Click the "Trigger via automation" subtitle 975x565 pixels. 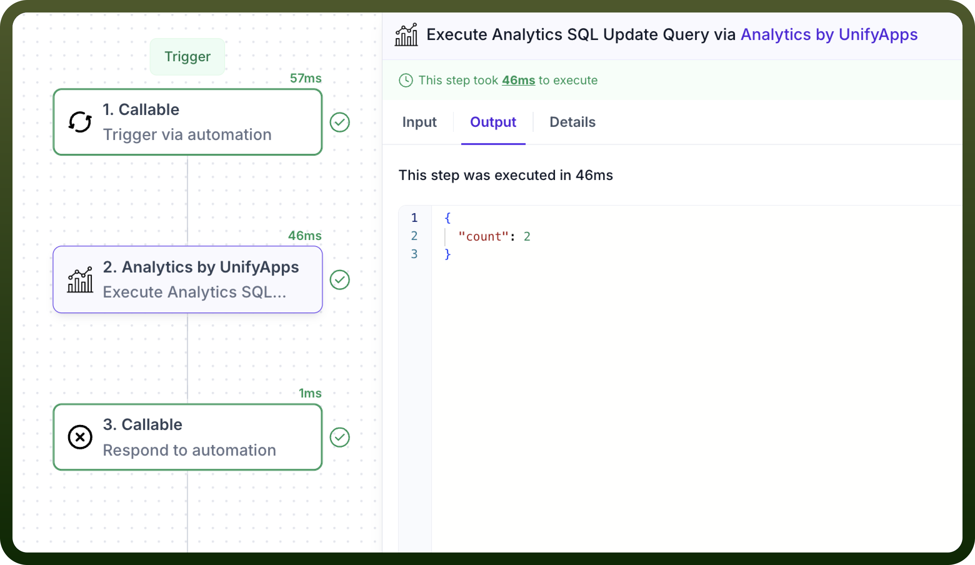pos(187,135)
